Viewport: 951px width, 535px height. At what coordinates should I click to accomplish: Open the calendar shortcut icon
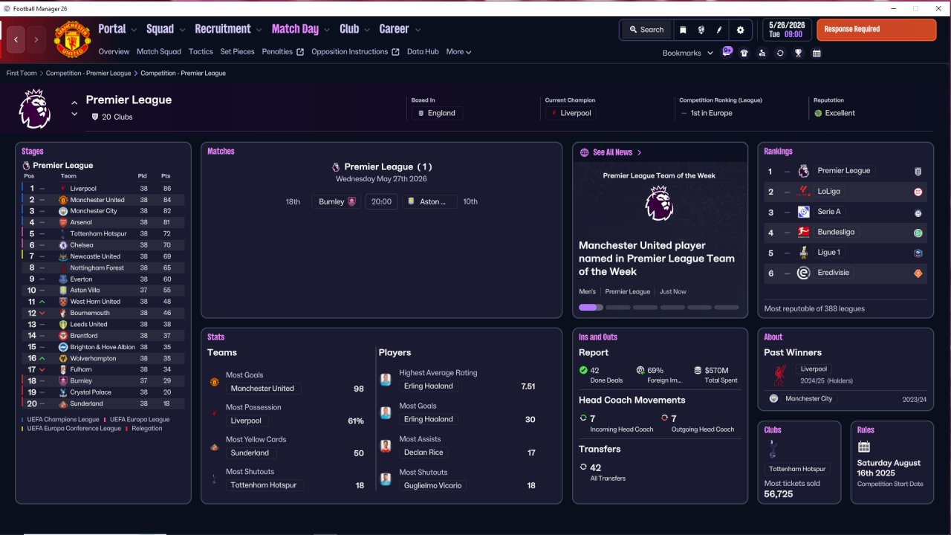tap(817, 53)
